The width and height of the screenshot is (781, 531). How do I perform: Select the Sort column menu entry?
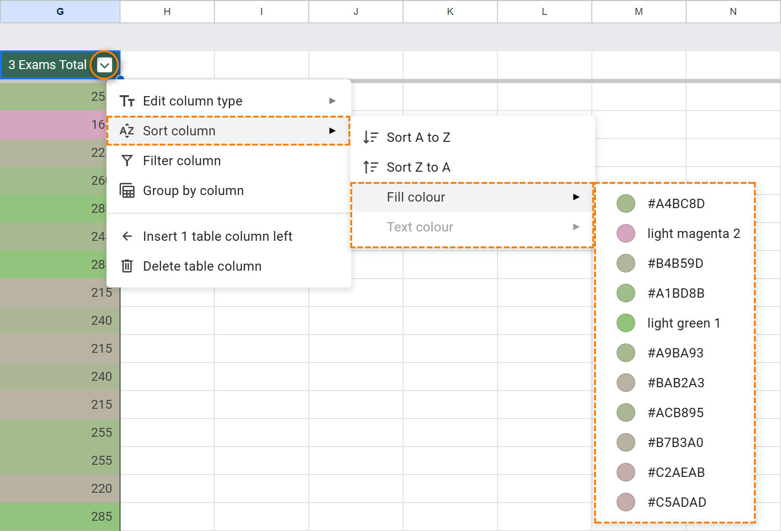tap(229, 131)
